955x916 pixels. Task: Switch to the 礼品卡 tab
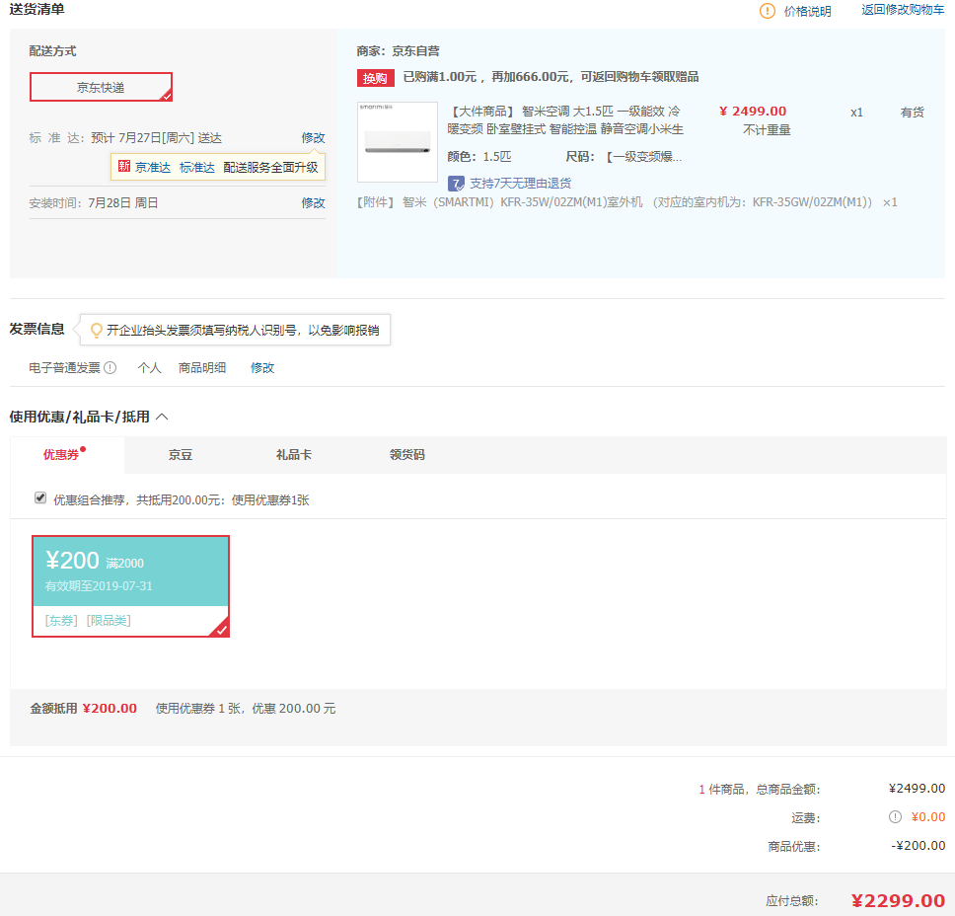pyautogui.click(x=294, y=455)
